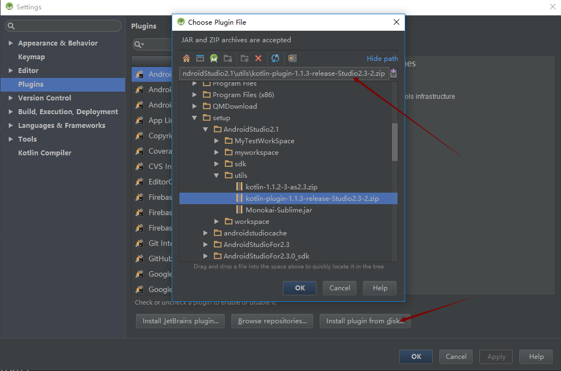Click magnifier icon in Settings search field
Viewport: 561px width, 371px height.
click(x=11, y=26)
